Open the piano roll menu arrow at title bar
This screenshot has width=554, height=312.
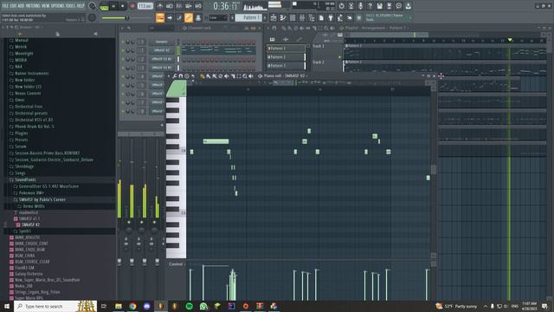[169, 76]
